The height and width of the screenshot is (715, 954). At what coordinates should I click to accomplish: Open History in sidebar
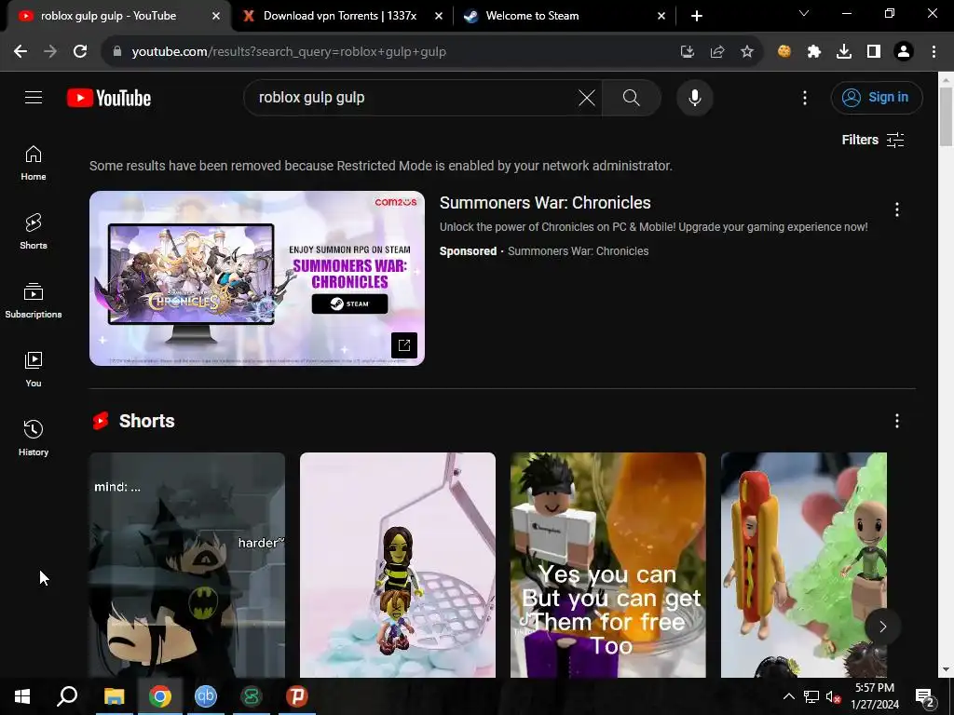pos(34,438)
